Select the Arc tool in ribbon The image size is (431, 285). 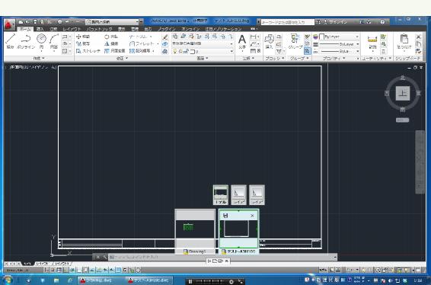point(54,42)
